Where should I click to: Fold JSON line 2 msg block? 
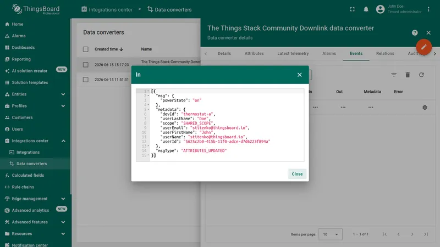[148, 96]
